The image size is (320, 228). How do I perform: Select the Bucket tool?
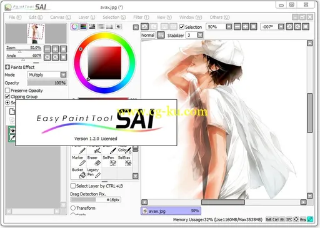pyautogui.click(x=79, y=173)
